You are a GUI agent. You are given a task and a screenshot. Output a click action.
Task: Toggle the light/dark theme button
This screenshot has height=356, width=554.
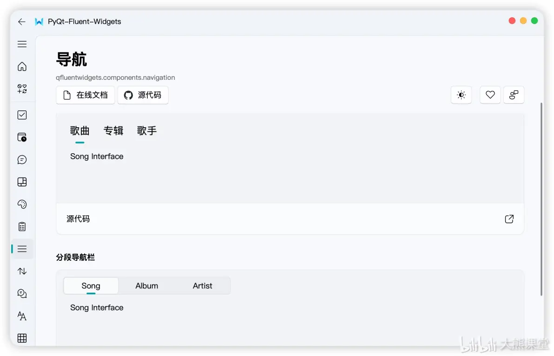point(461,95)
